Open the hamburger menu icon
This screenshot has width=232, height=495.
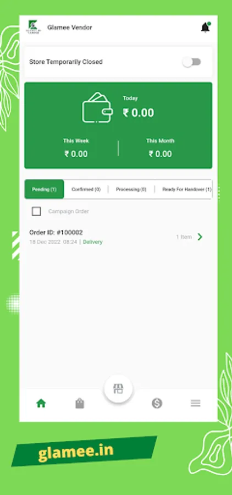point(196,403)
